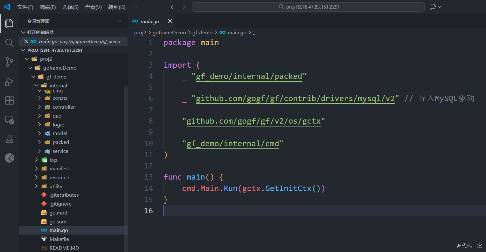Open the 转到(G) menu
This screenshot has height=252, width=486.
117,7
